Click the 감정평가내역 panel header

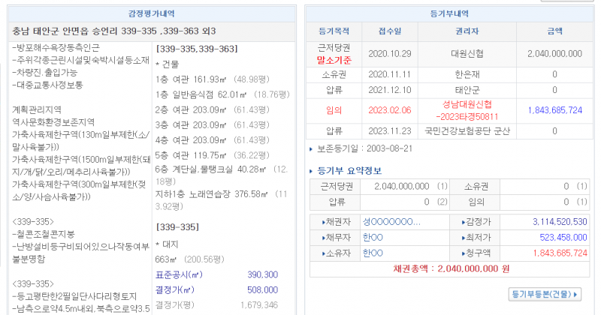coord(152,13)
